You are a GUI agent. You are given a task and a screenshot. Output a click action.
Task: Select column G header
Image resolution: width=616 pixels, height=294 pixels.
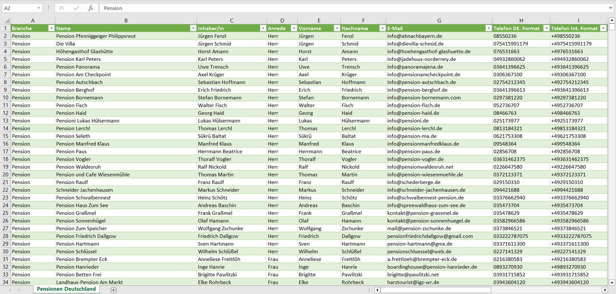coord(439,20)
